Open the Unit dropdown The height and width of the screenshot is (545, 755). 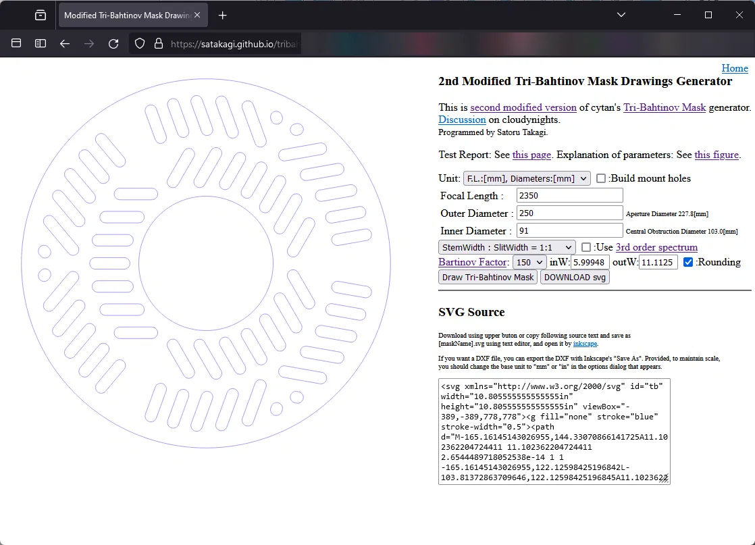tap(527, 178)
